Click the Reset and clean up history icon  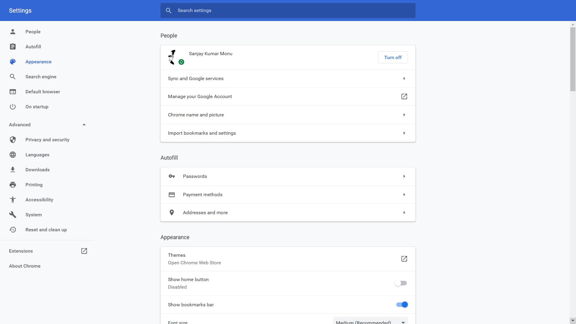(13, 229)
